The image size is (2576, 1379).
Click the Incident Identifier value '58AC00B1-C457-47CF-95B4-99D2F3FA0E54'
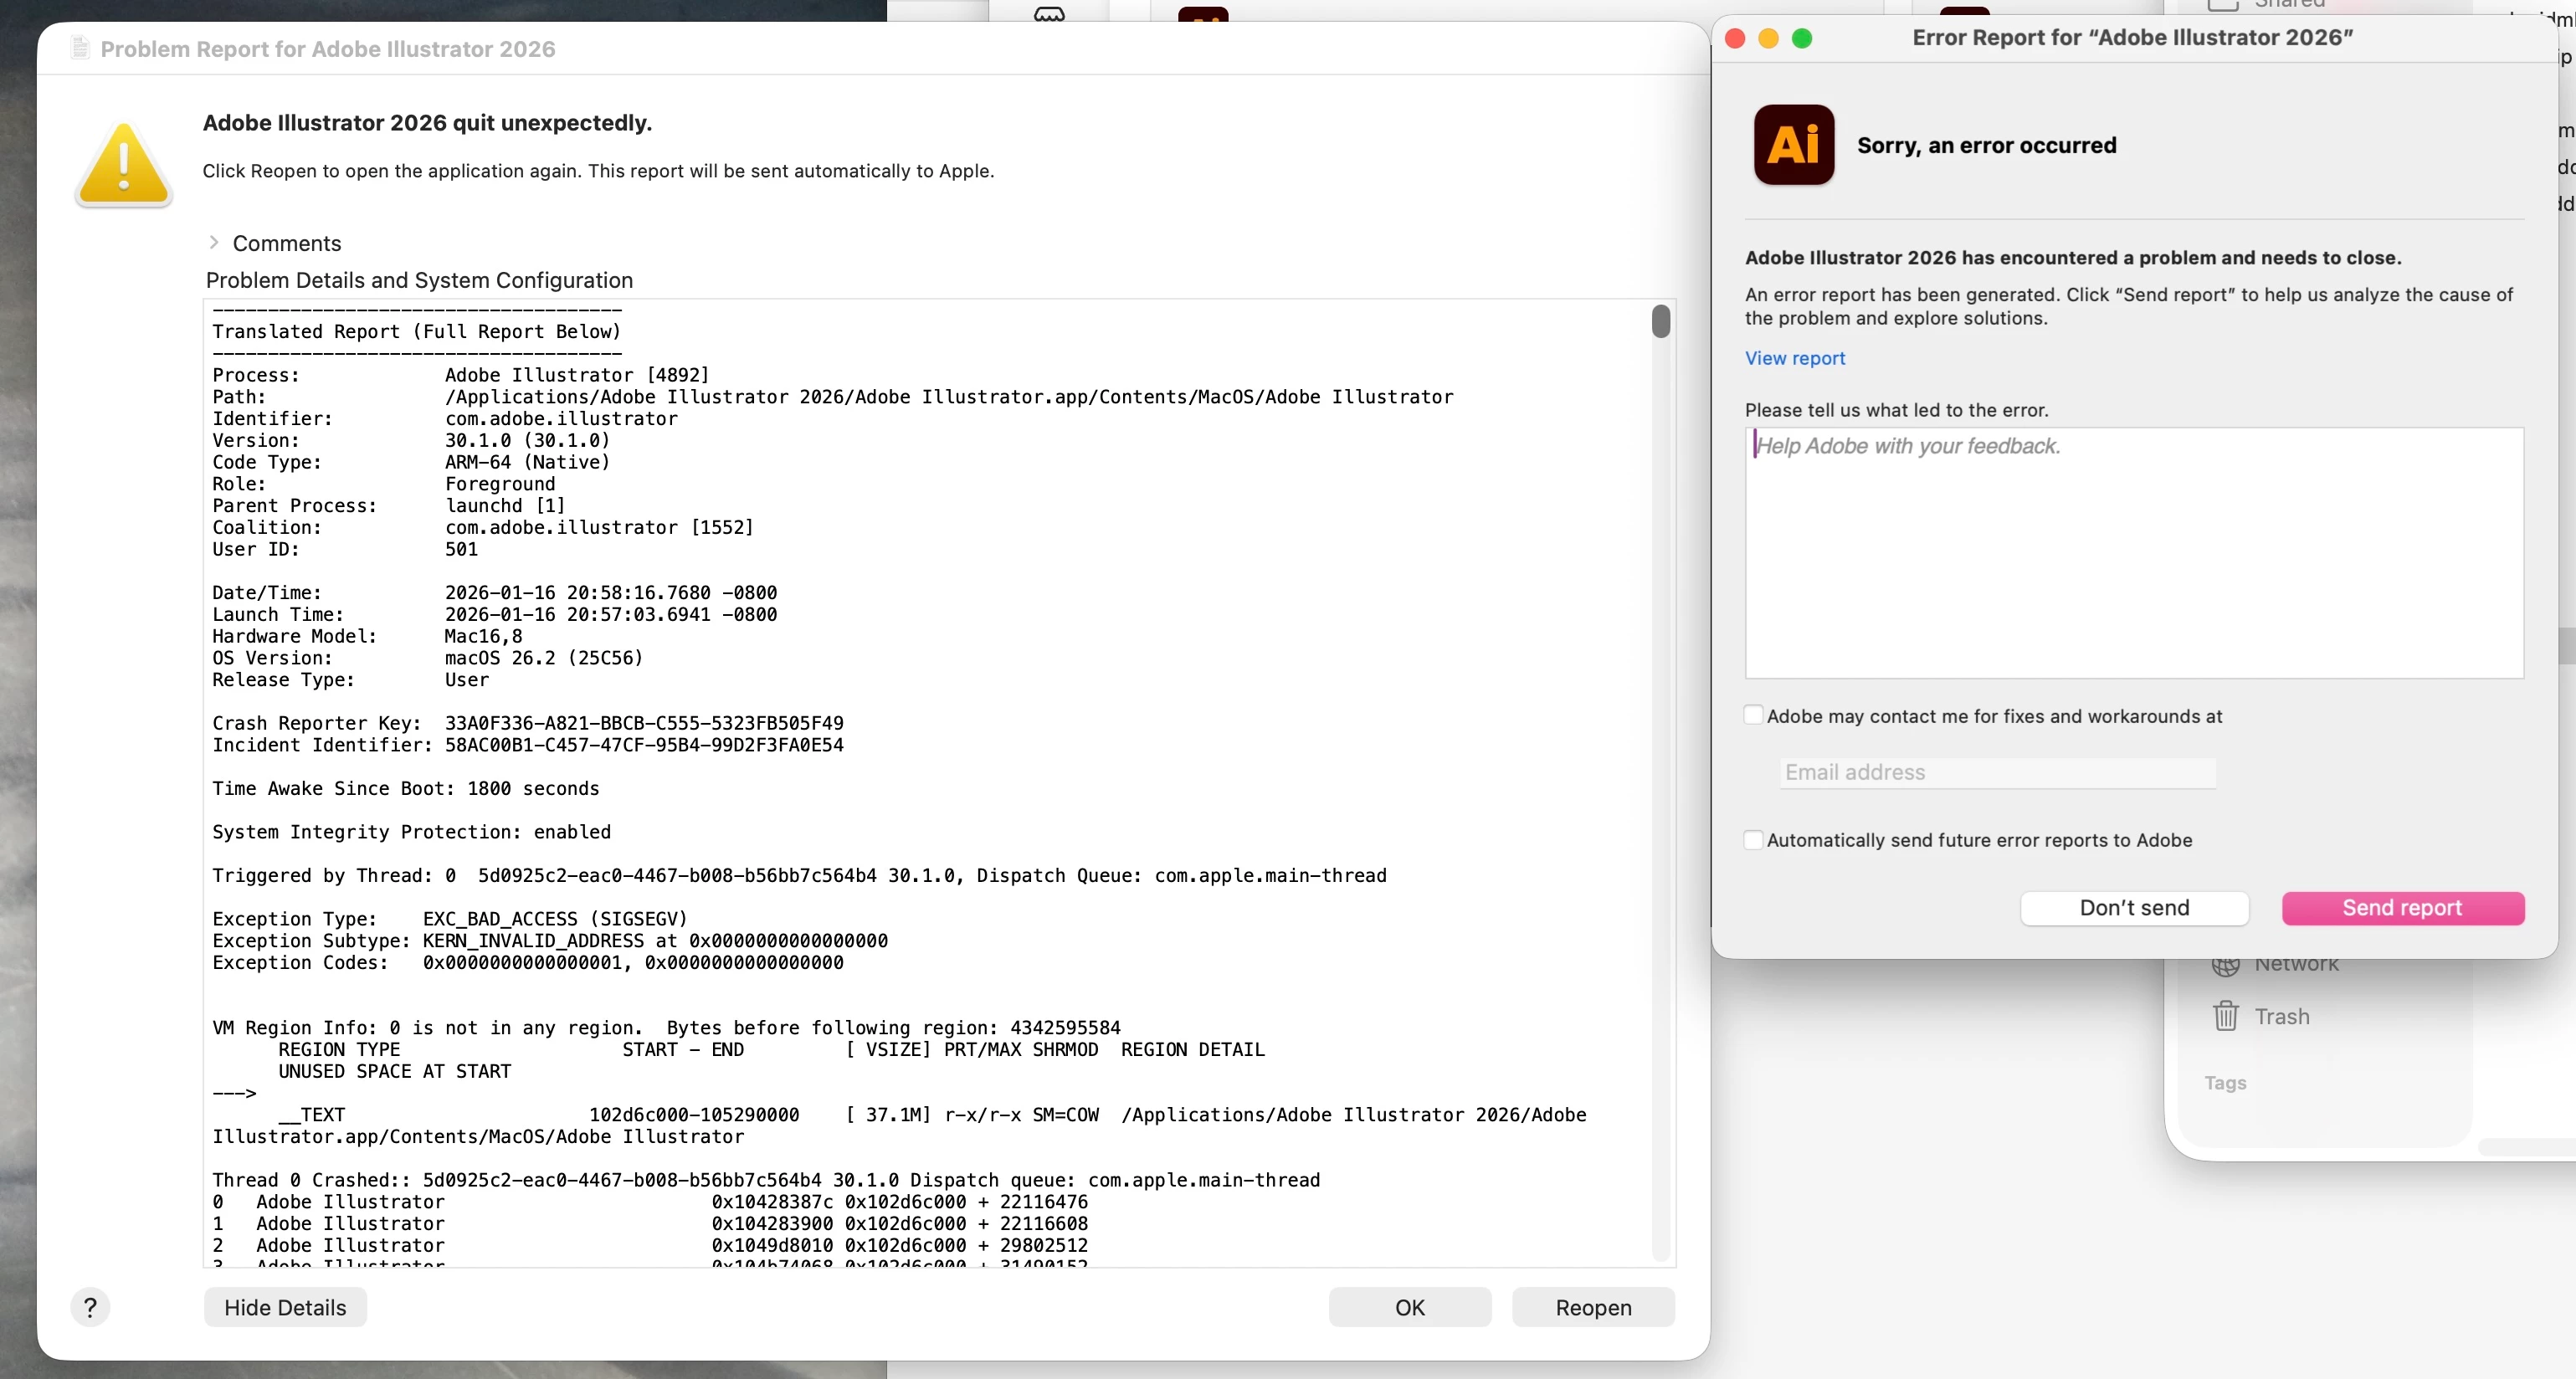tap(644, 745)
